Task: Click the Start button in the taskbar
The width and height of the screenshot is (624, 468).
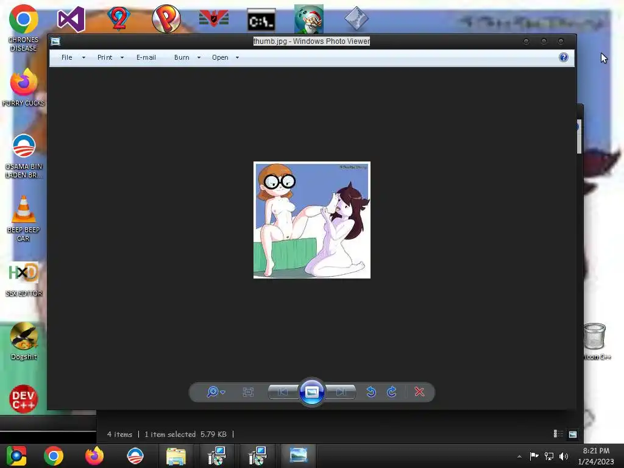Action: pyautogui.click(x=16, y=456)
